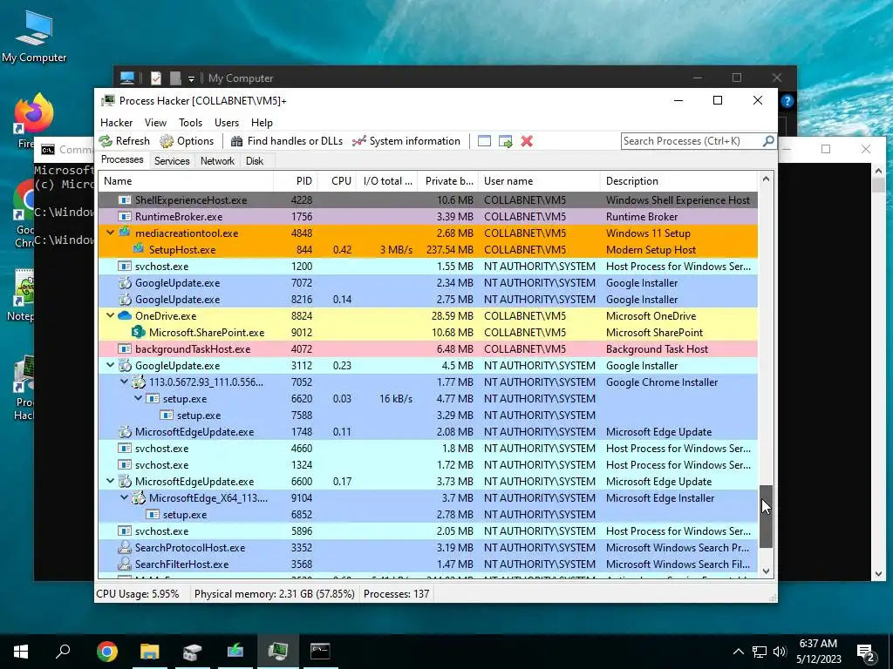Collapse the MicrosoftEdge_X64_113 installer node

124,497
